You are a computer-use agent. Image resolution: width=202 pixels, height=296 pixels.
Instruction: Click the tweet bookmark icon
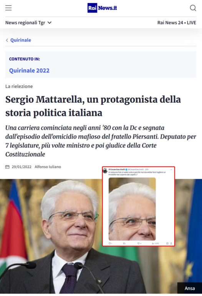167,243
